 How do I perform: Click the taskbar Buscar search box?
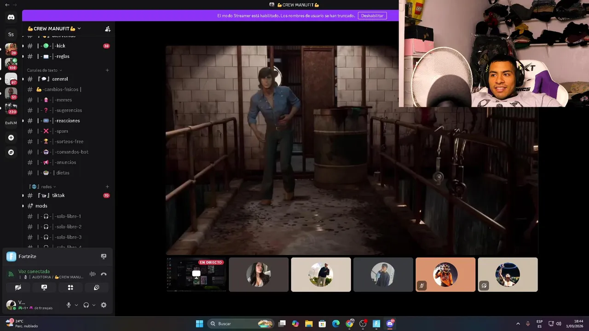240,324
